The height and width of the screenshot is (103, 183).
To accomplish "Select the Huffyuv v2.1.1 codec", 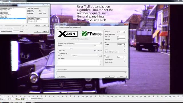I will pos(3,11).
